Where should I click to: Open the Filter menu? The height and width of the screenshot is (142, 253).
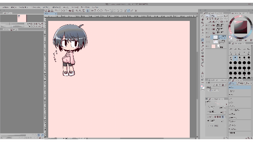coord(75,7)
